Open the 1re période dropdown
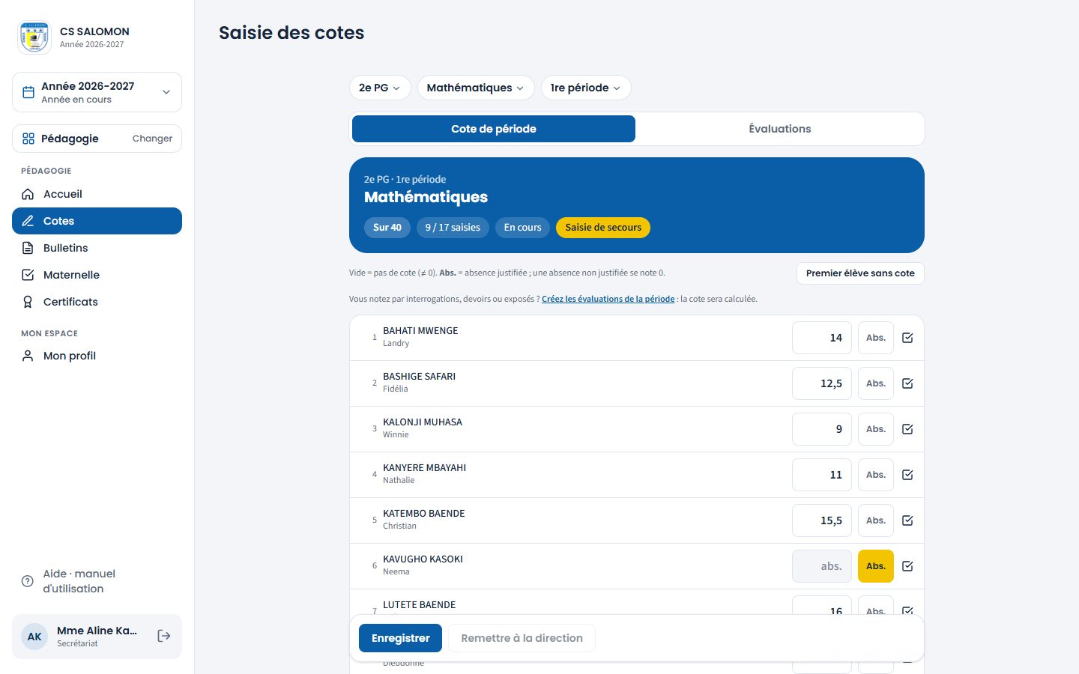The width and height of the screenshot is (1079, 674). (x=586, y=88)
